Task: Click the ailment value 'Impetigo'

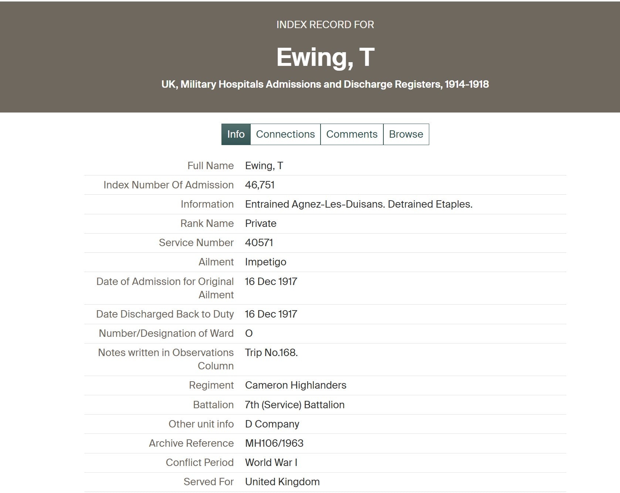Action: pyautogui.click(x=265, y=262)
